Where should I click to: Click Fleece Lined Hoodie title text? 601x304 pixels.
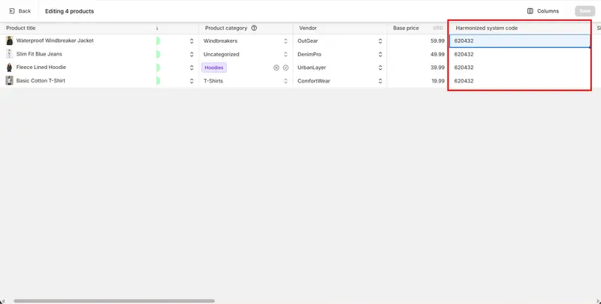point(41,67)
